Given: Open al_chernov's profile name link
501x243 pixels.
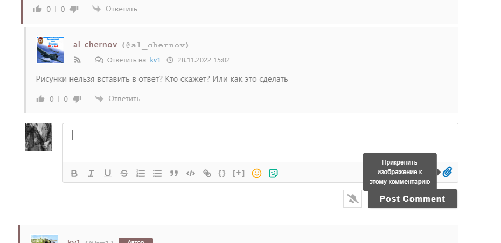Looking at the screenshot, I should (95, 45).
